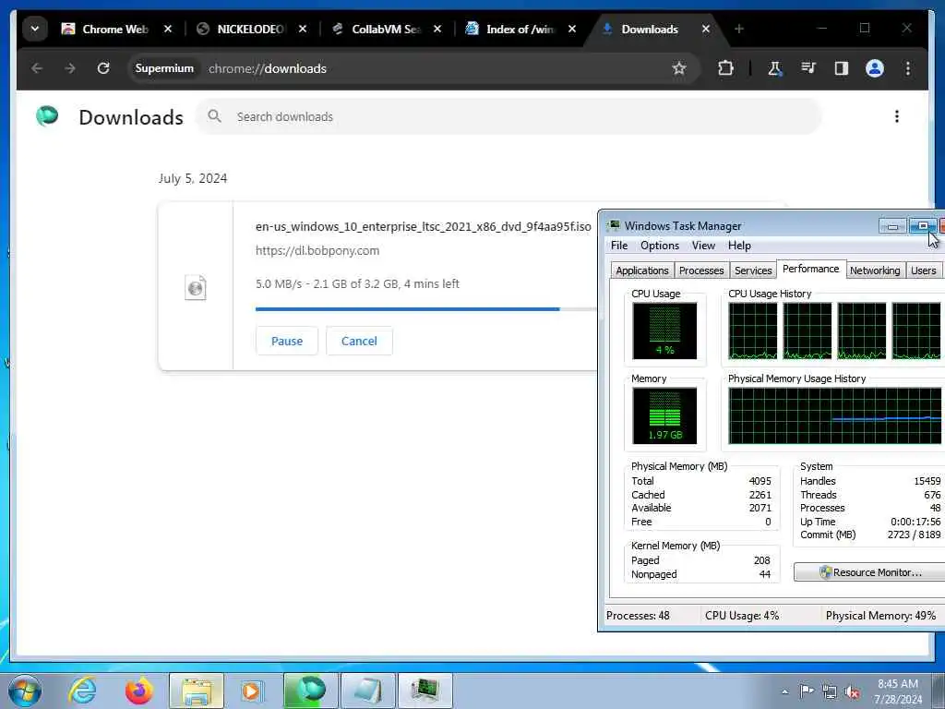The width and height of the screenshot is (945, 709).
Task: Switch to Supermium in the taskbar
Action: [310, 691]
